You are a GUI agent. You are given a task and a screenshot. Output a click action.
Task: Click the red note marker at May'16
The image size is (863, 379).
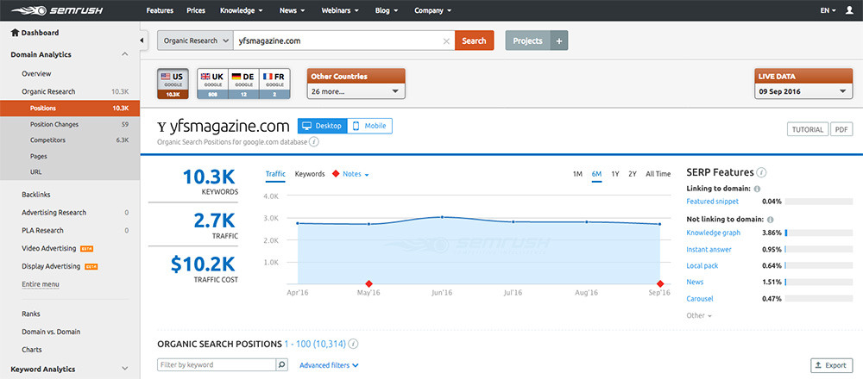click(x=369, y=284)
